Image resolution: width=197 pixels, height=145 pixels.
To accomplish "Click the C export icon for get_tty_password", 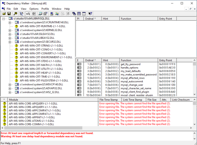I will click(x=79, y=64).
